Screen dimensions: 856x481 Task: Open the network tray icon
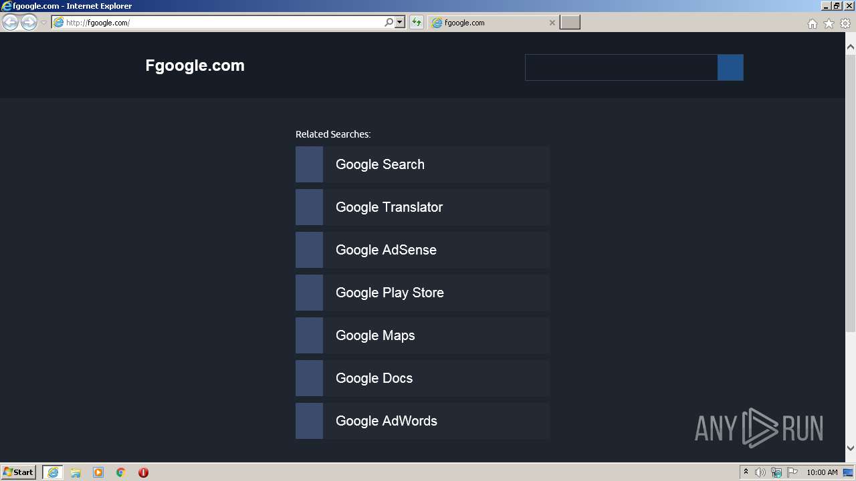[x=776, y=472]
